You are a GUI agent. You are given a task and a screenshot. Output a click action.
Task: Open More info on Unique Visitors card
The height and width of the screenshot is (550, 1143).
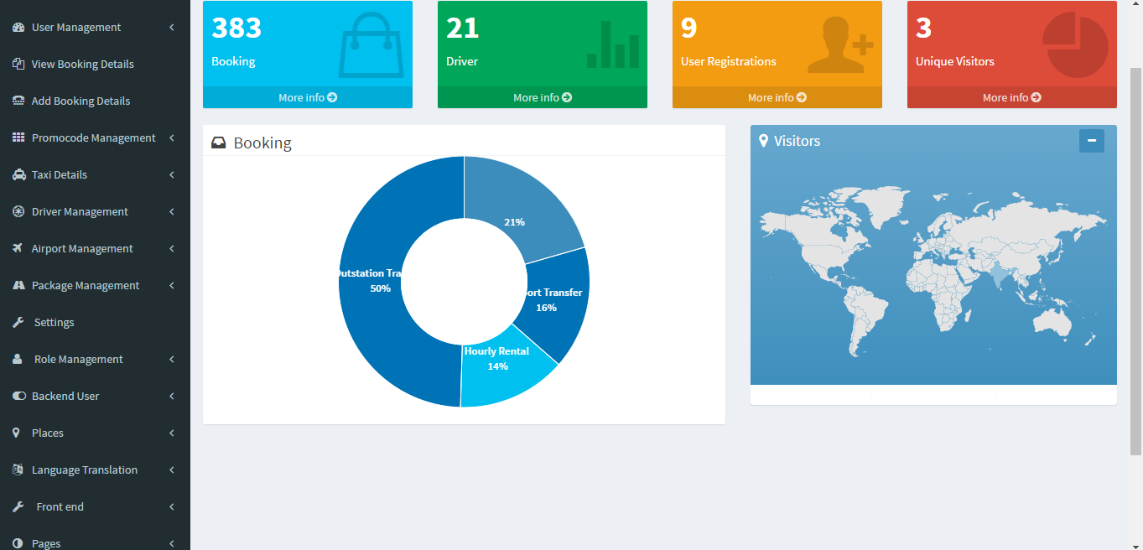pos(1011,97)
